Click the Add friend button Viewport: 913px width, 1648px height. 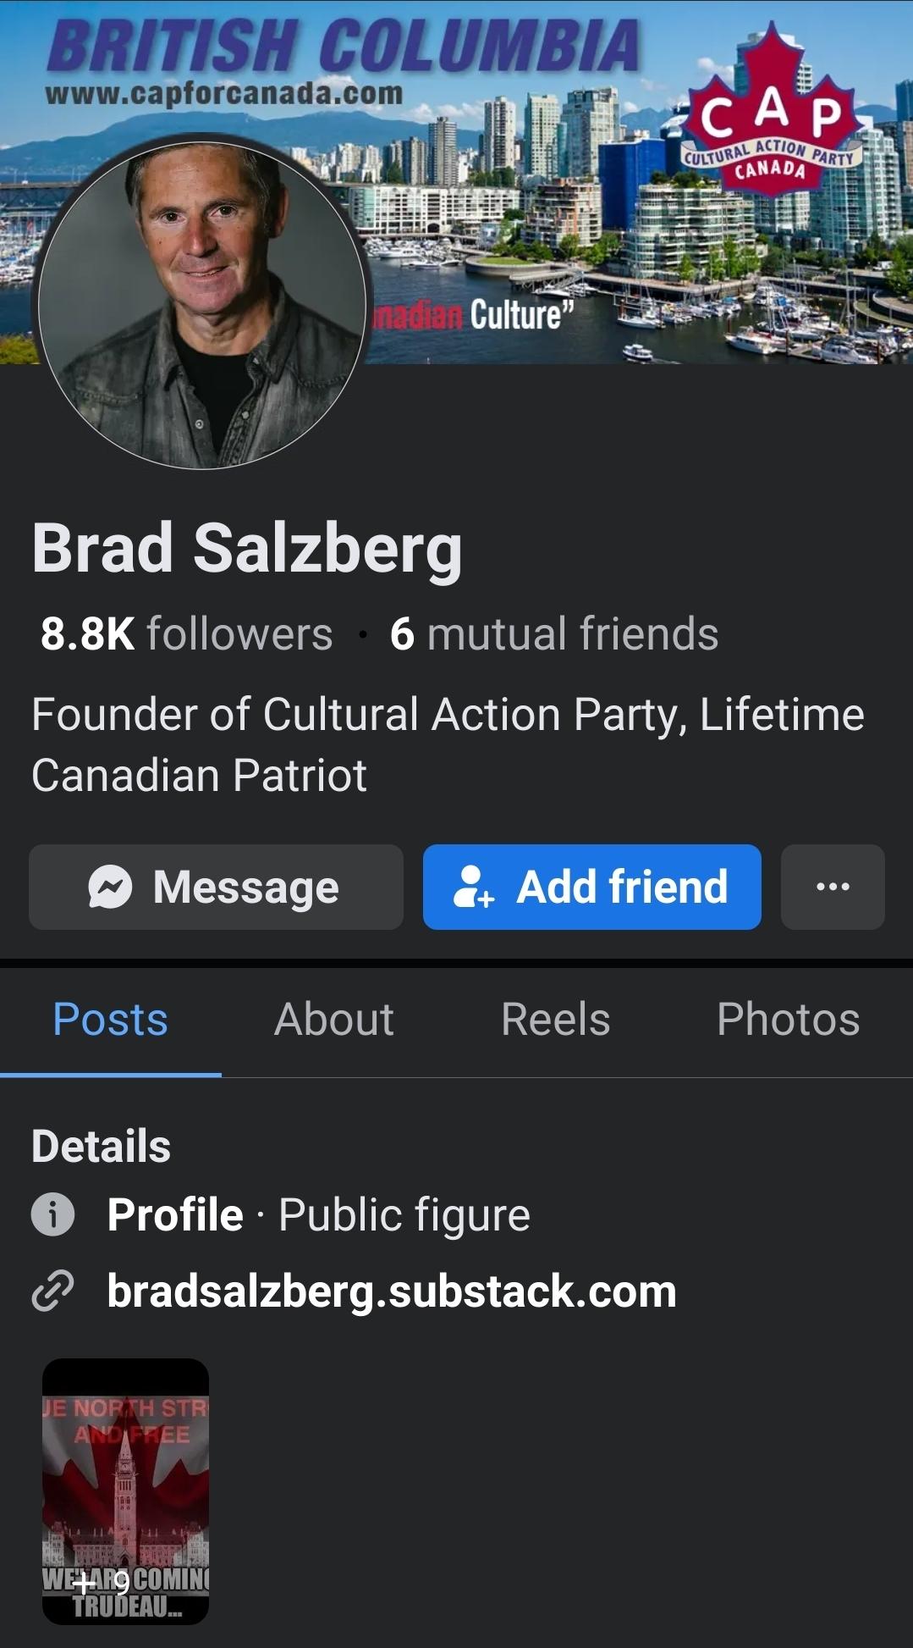592,887
